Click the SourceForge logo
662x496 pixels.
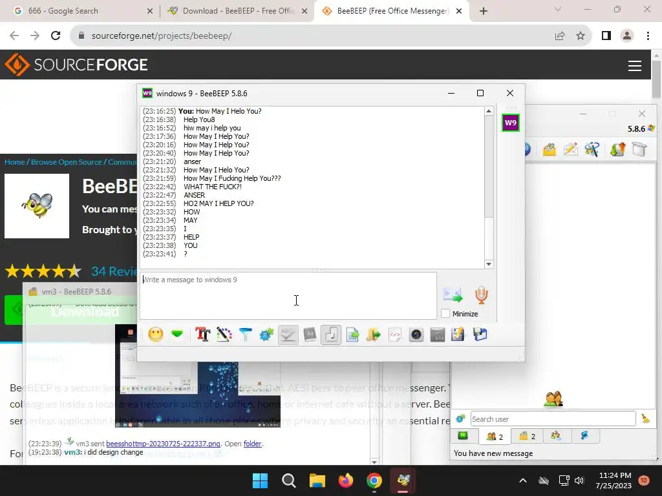click(76, 65)
